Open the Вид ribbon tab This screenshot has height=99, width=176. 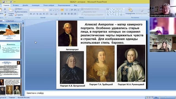click(75, 5)
